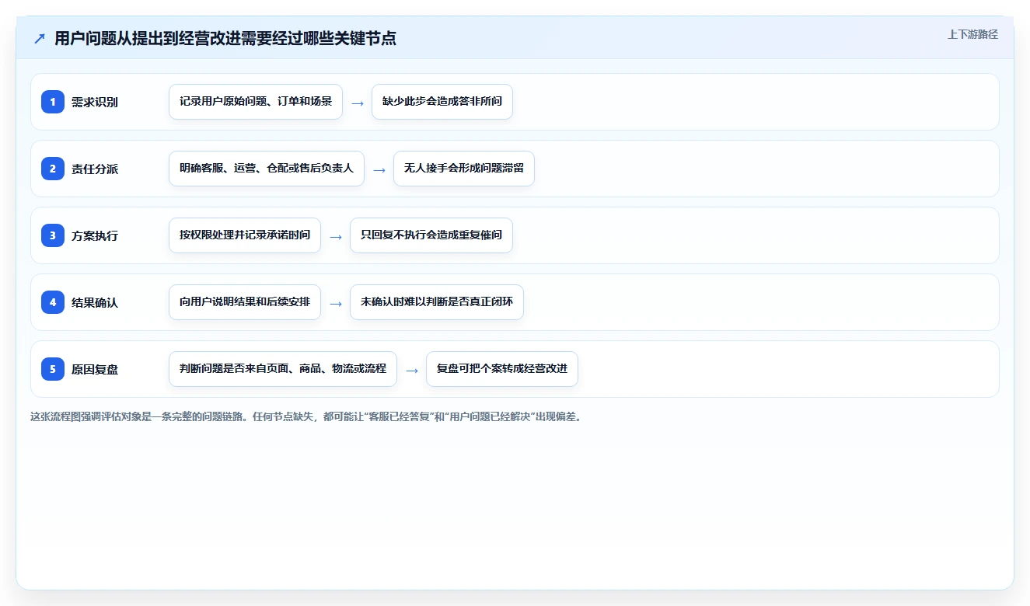Click the flowchart title 用户问题从提出到经营改进需要经过哪些关键节点
1030x606 pixels.
point(225,39)
